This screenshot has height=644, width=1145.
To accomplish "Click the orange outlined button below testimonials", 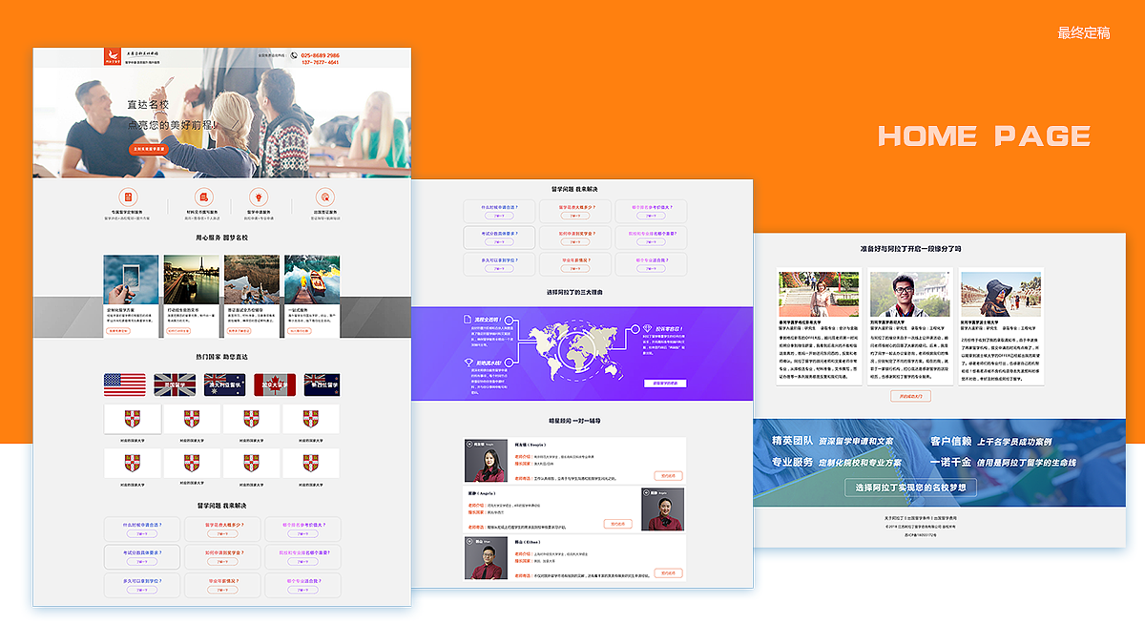I will 911,395.
